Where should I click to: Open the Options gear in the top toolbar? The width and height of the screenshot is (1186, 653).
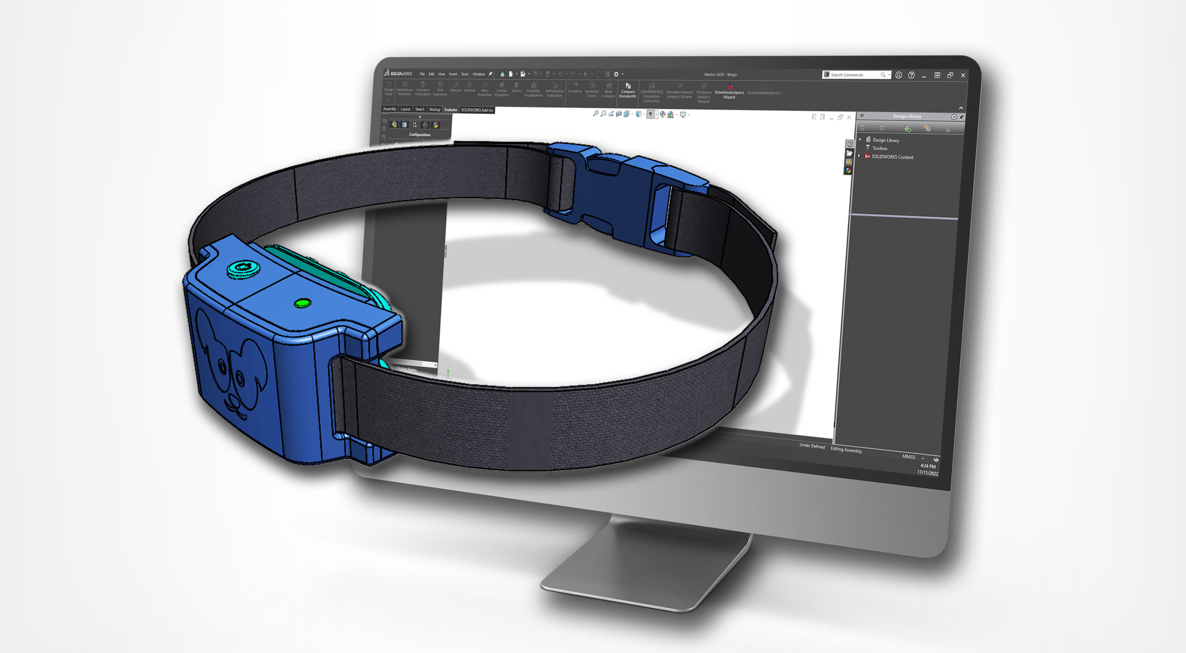click(616, 74)
